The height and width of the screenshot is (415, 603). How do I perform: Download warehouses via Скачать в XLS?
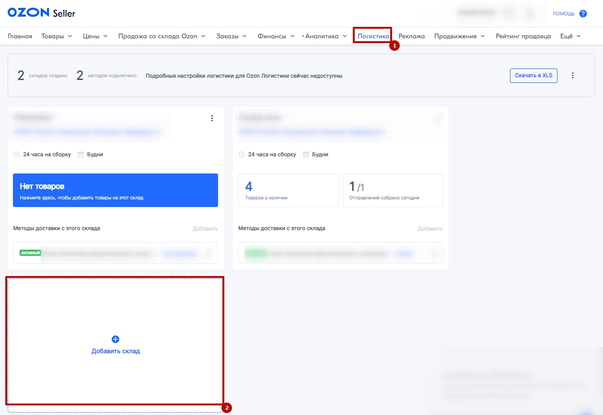533,76
